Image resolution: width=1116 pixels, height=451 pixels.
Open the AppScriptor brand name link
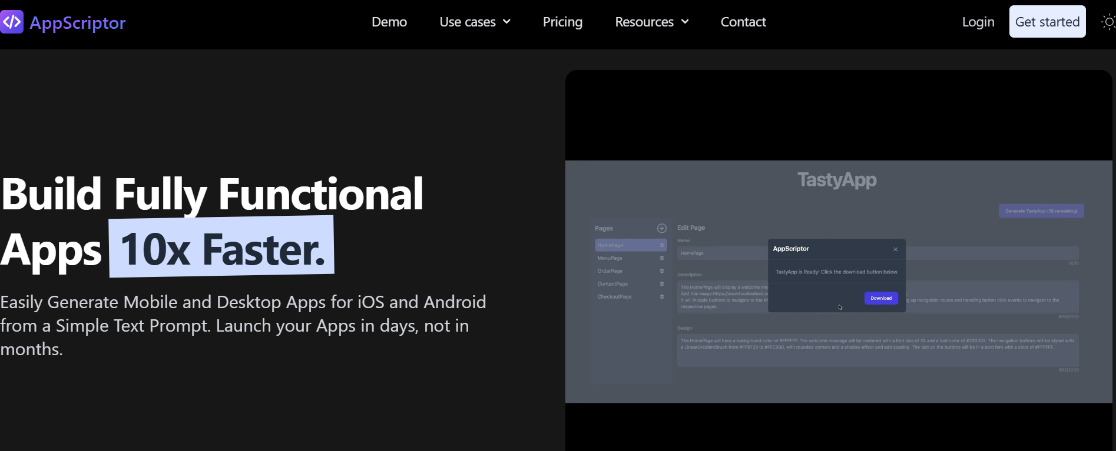point(78,23)
